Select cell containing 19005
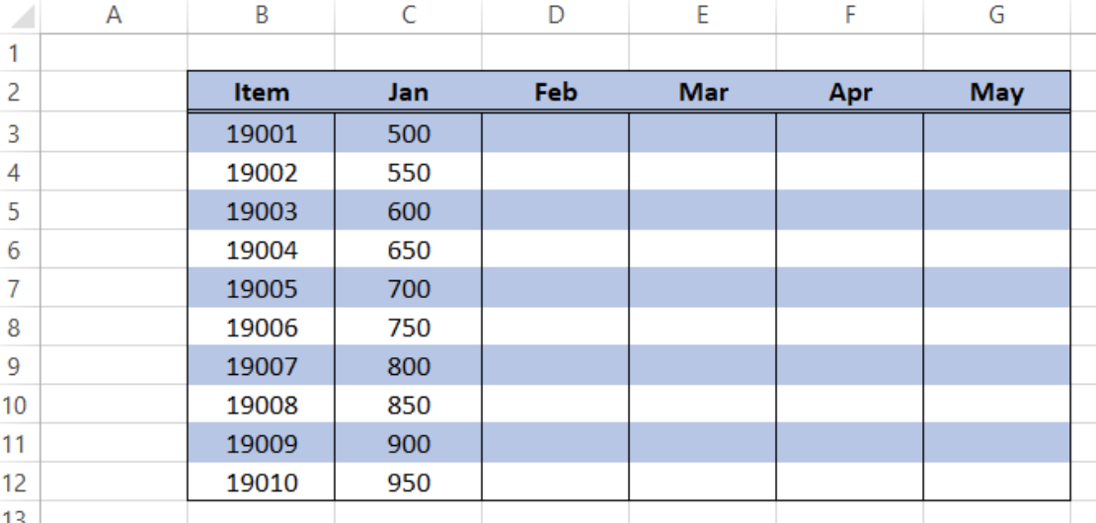The image size is (1096, 523). click(x=261, y=288)
